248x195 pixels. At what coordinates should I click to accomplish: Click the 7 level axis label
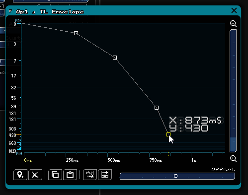tap(15, 61)
